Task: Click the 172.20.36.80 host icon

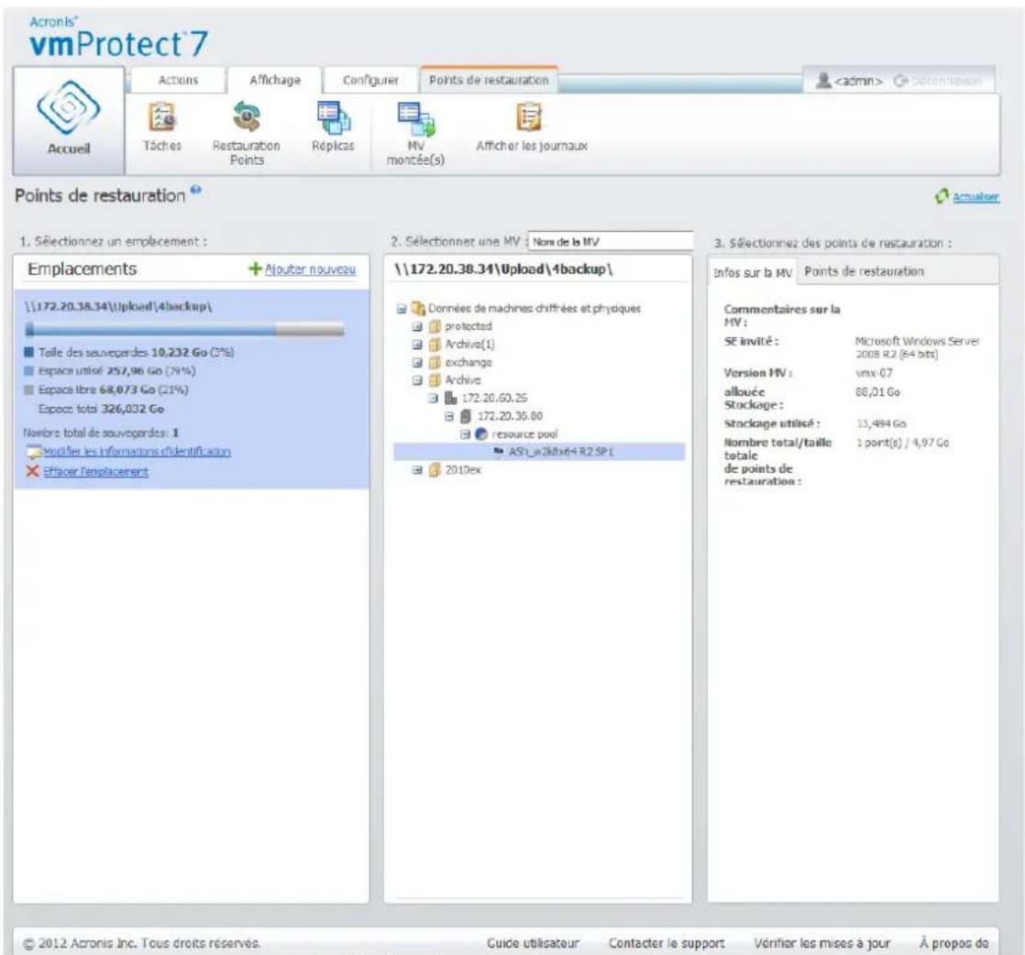Action: click(466, 416)
